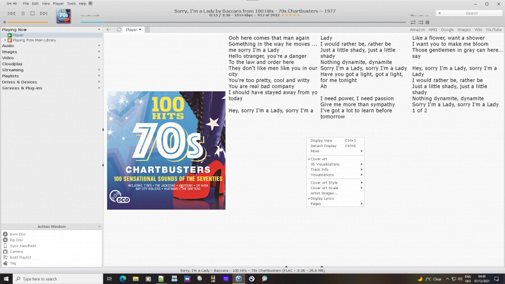The image size is (505, 284).
Task: Toggle shuffle mode icon
Action: coord(421,22)
